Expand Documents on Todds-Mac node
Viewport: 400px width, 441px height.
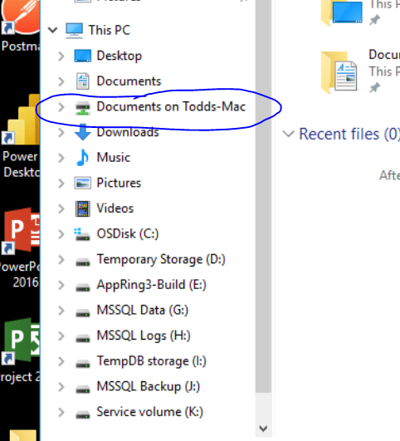[x=61, y=107]
